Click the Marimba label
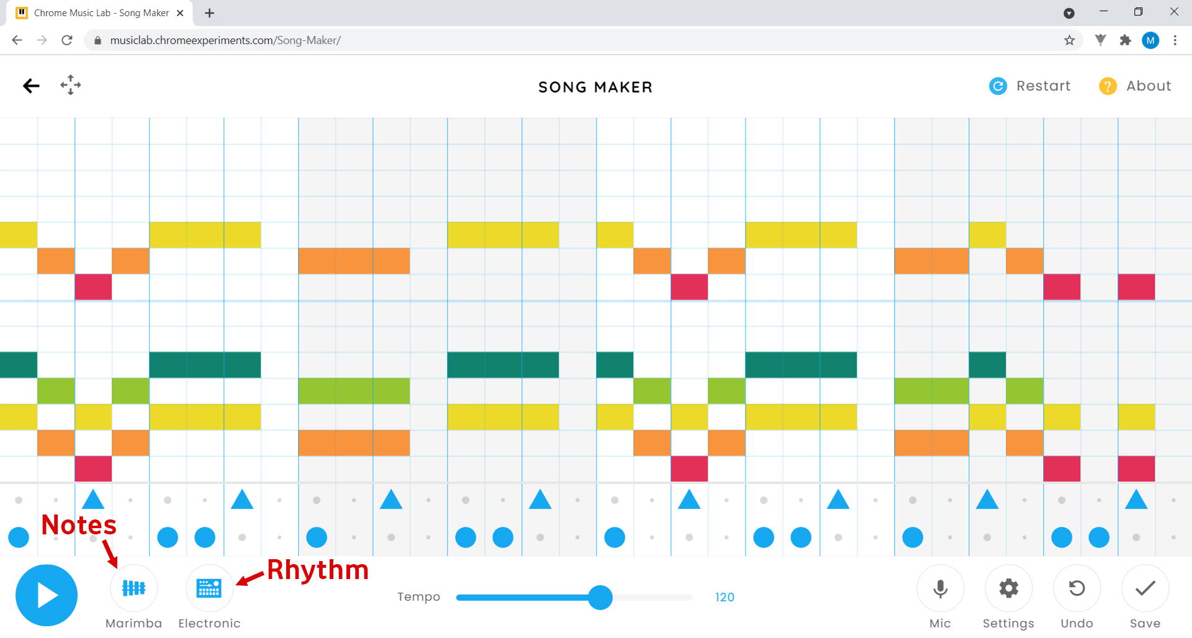This screenshot has width=1192, height=638. [x=133, y=623]
